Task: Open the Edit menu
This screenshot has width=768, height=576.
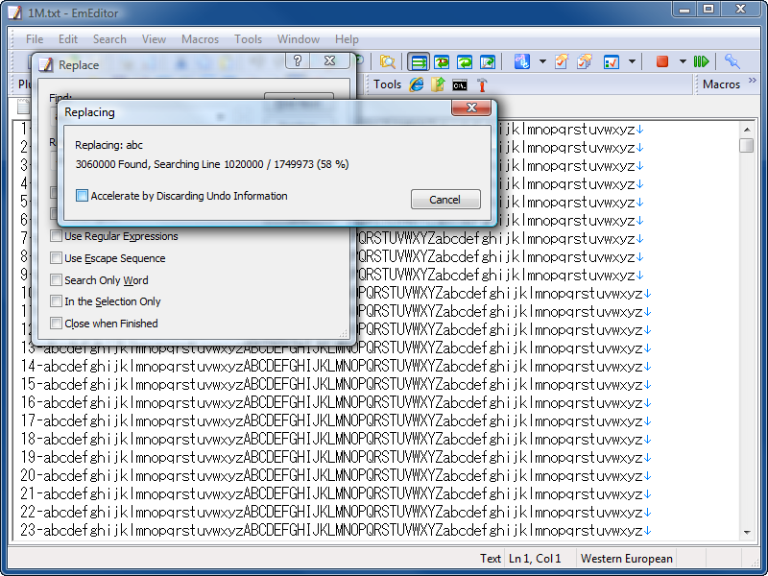Action: click(68, 39)
